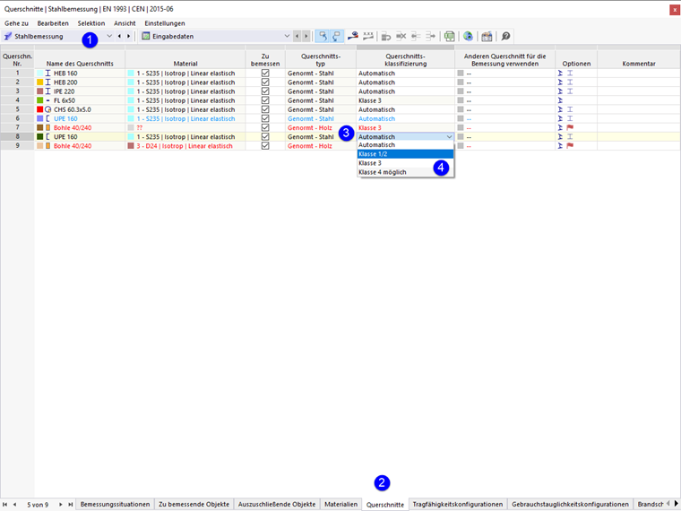Select Klasse 4 möglich in dropdown list
The width and height of the screenshot is (681, 511).
tap(405, 172)
